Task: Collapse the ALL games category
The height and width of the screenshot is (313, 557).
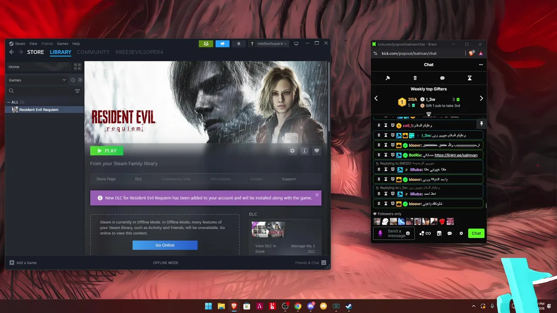Action: 9,102
